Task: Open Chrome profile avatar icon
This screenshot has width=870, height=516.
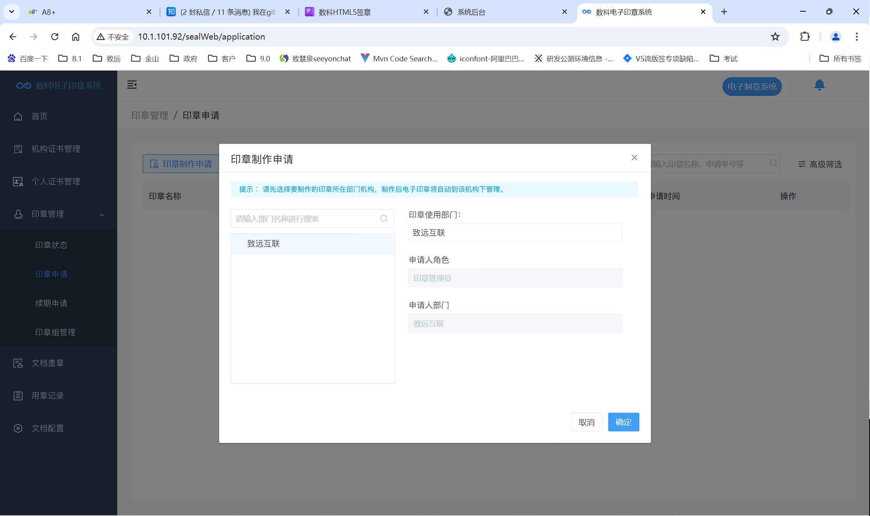Action: point(835,36)
